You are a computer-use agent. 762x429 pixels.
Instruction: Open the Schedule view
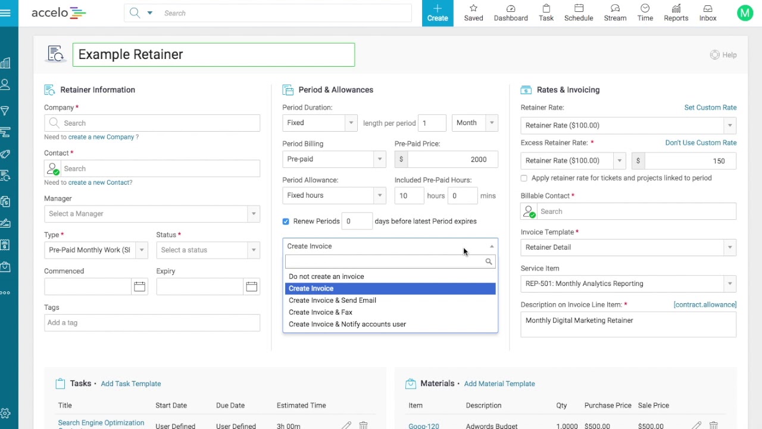tap(579, 13)
